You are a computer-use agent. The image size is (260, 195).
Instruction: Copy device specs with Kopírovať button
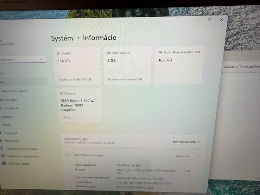pos(183,156)
